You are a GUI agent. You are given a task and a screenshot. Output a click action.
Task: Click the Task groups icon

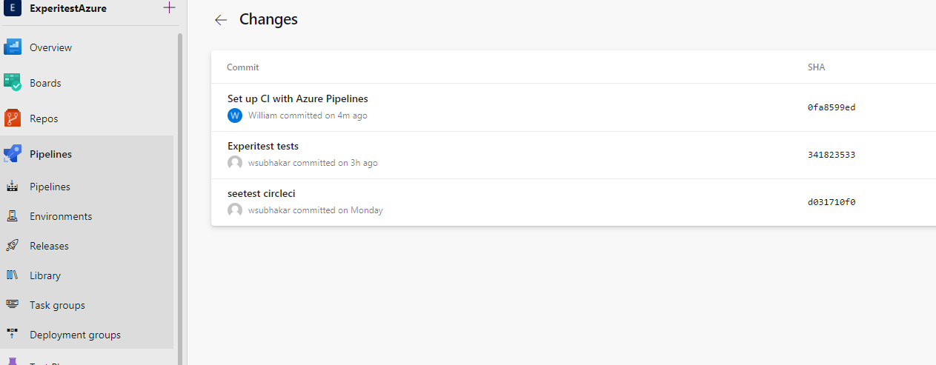click(x=12, y=305)
